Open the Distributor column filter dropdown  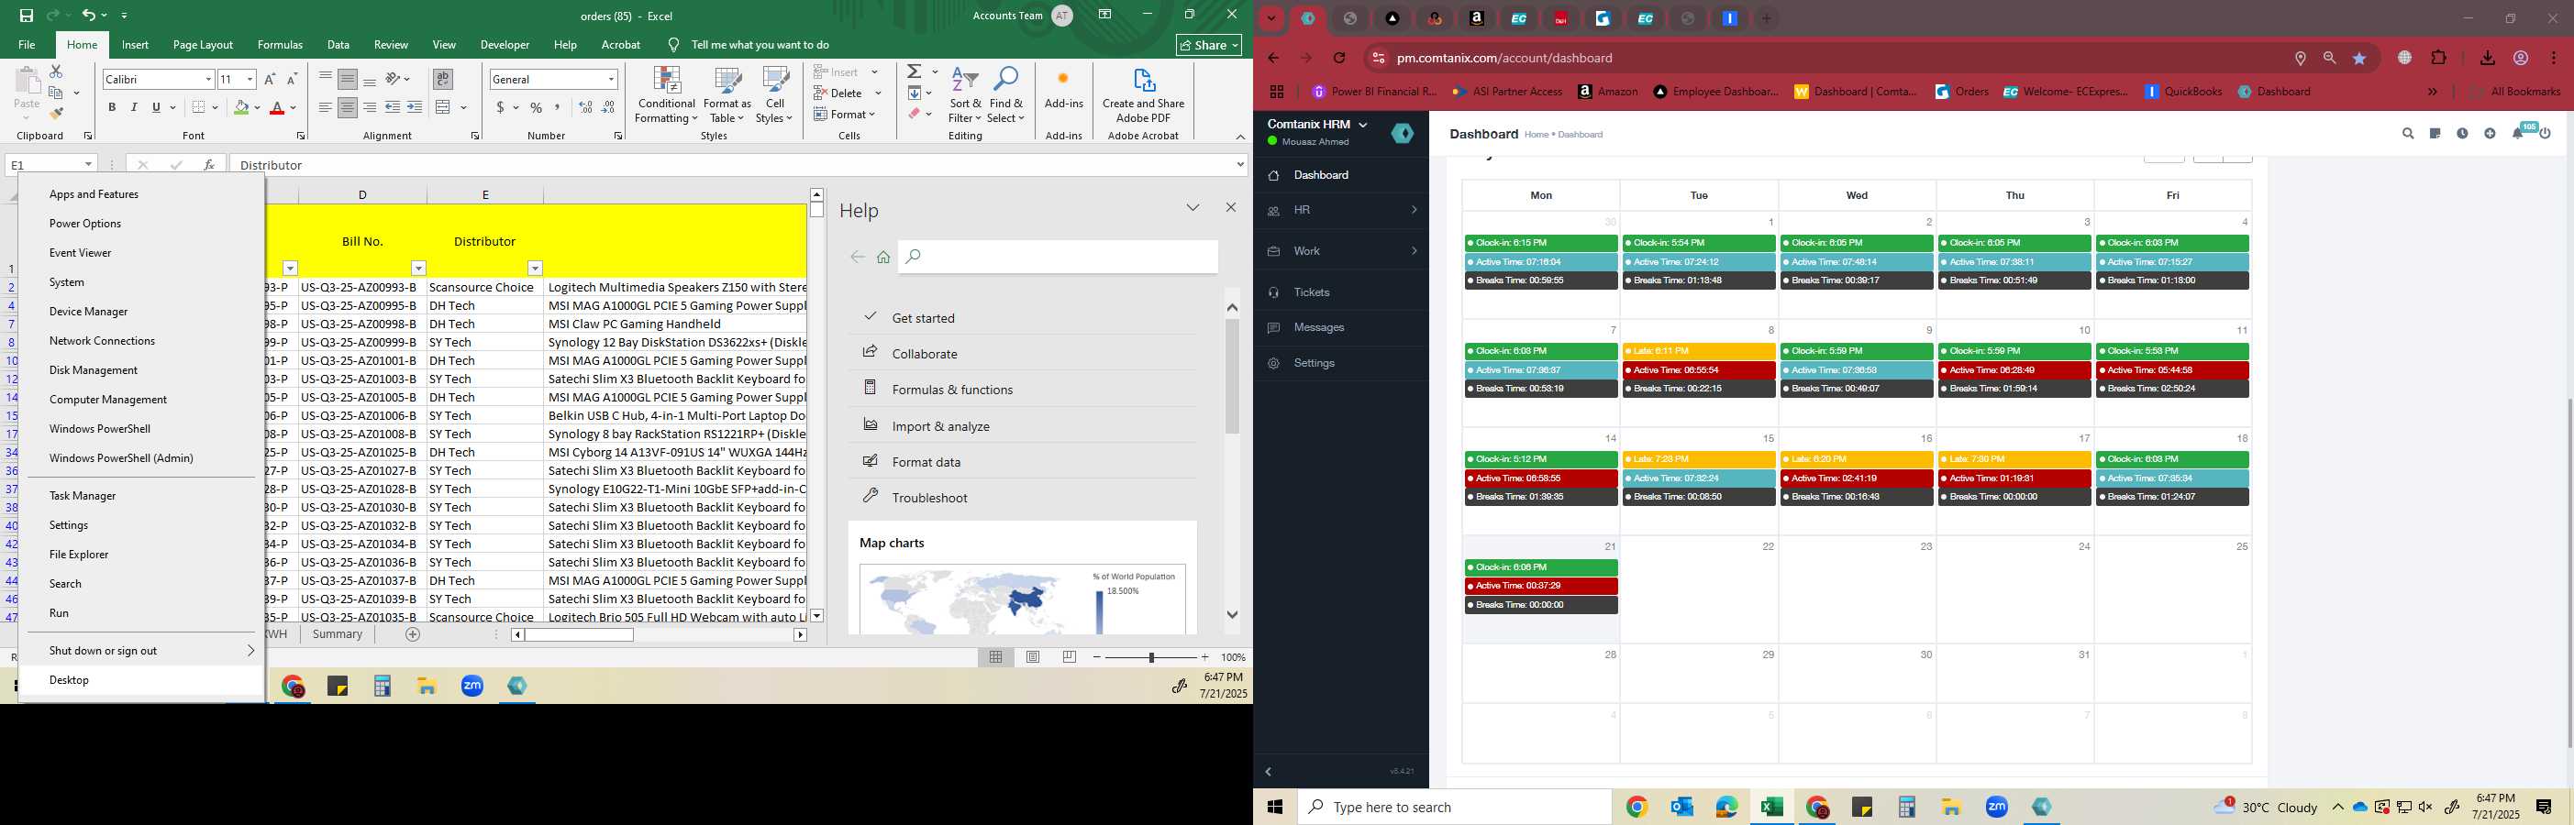click(536, 268)
